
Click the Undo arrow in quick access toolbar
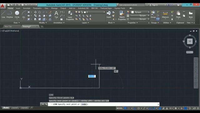26,5
